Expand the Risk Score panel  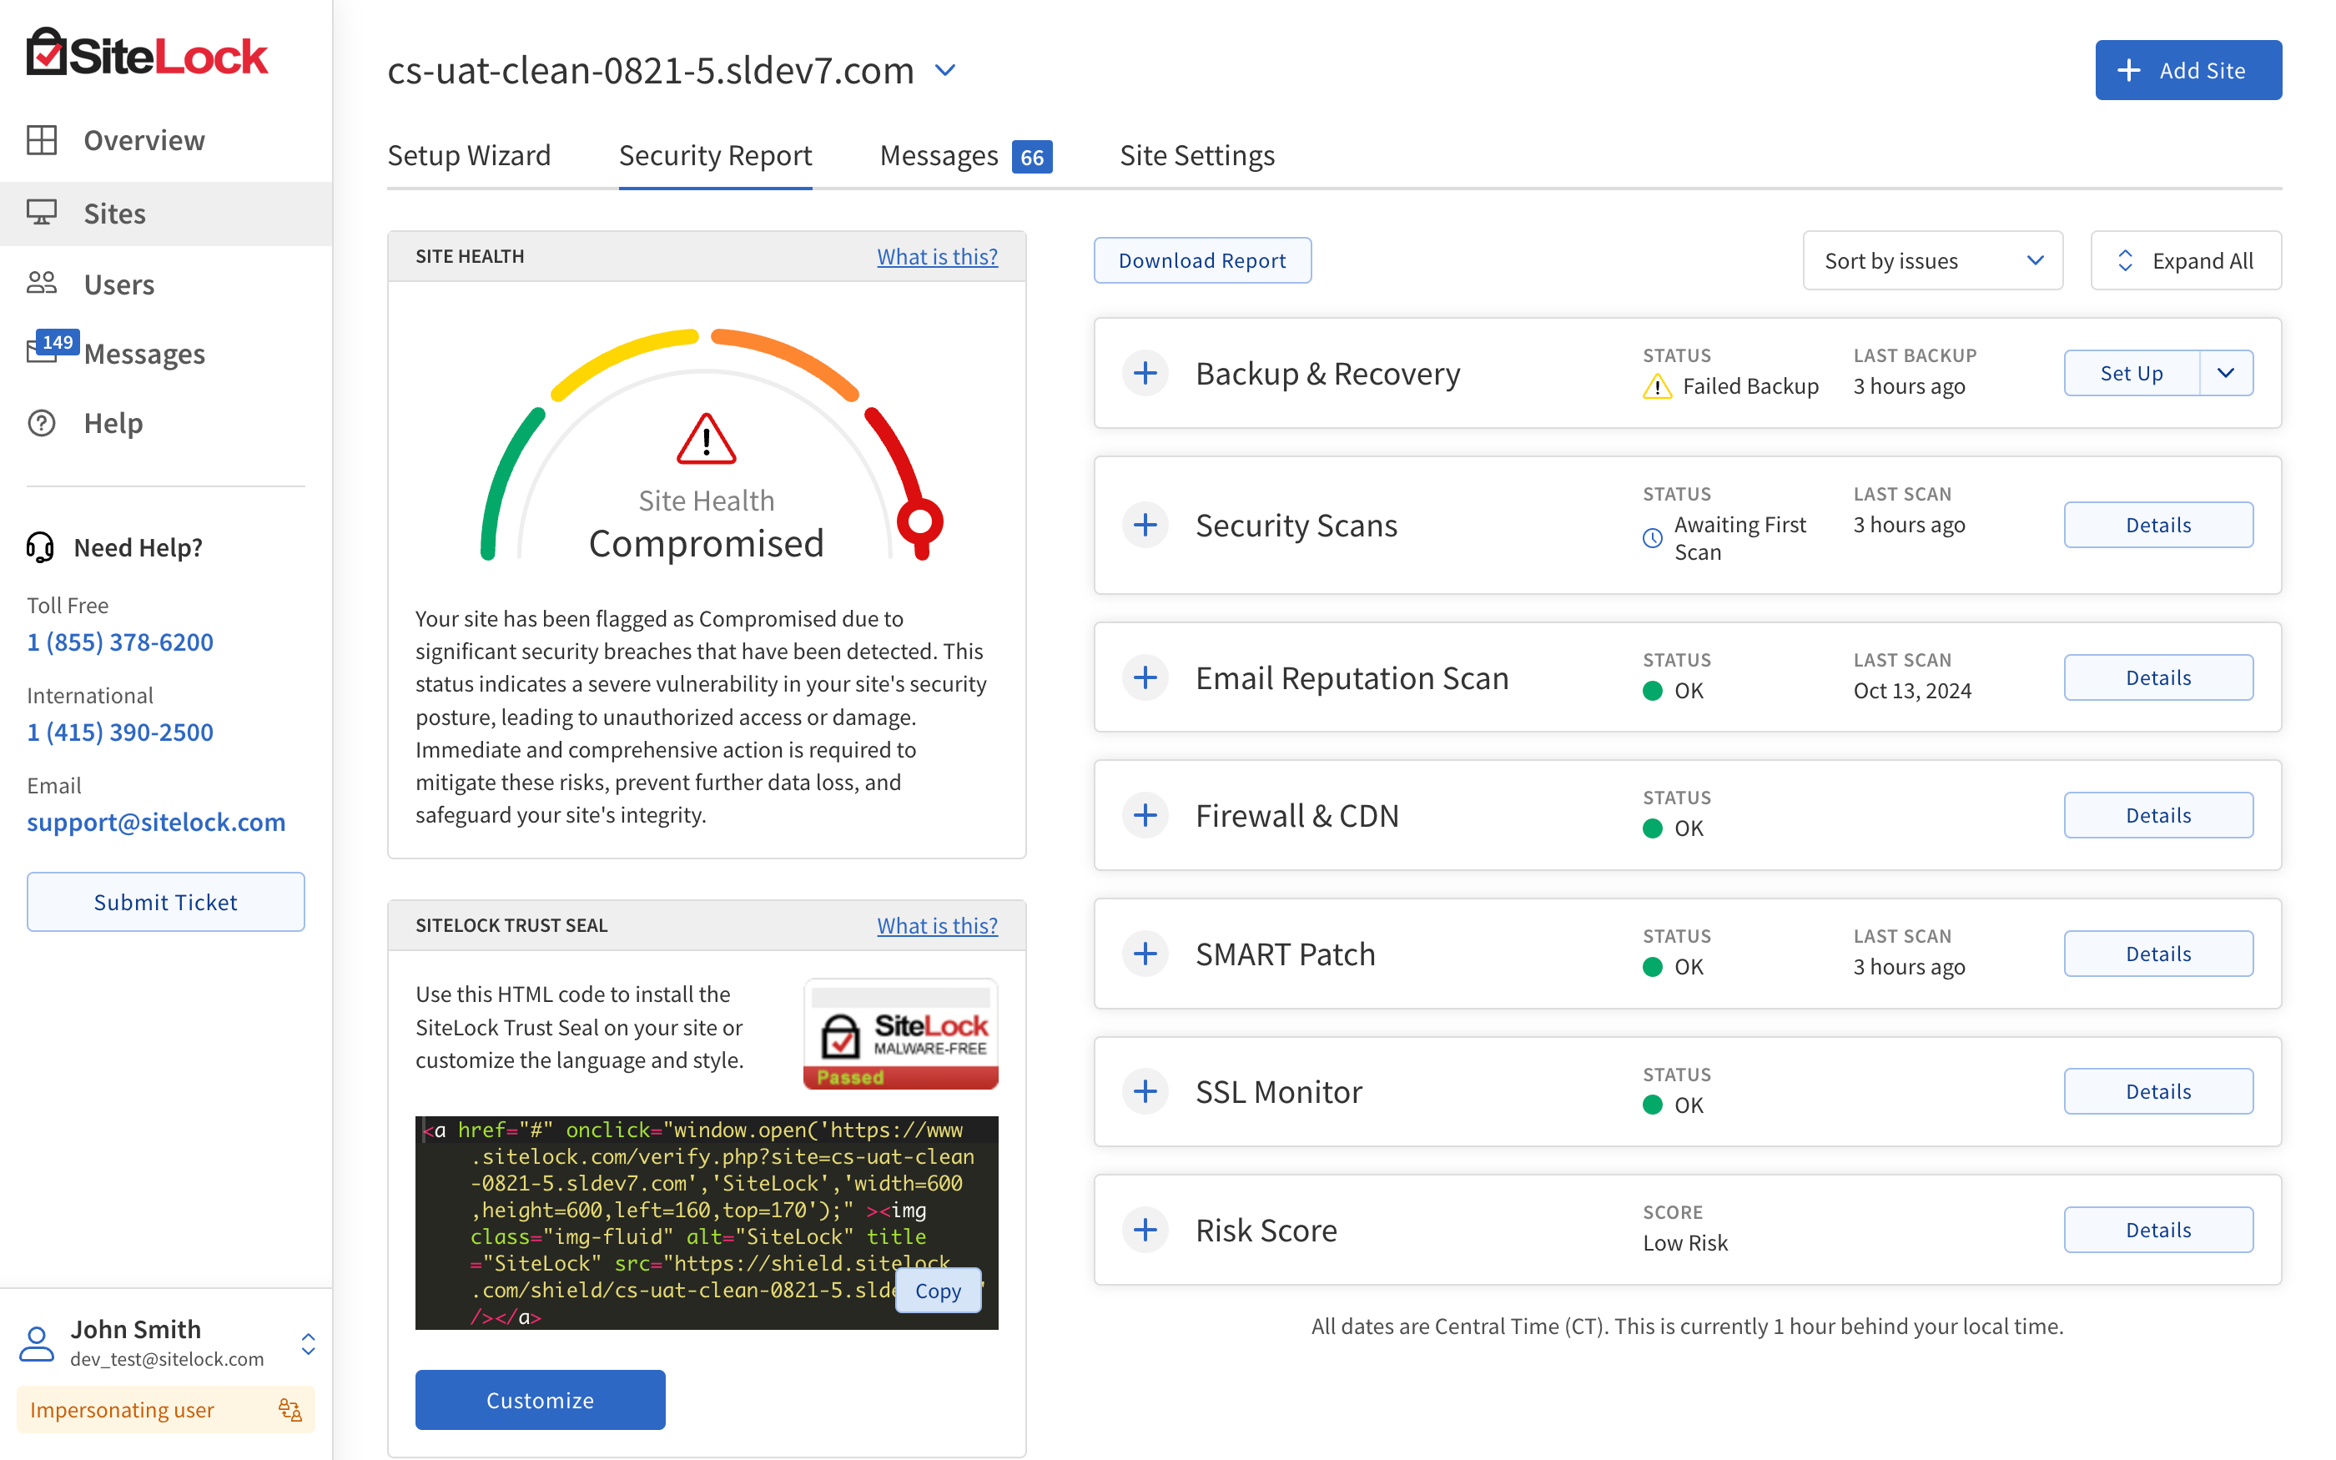coord(1145,1229)
